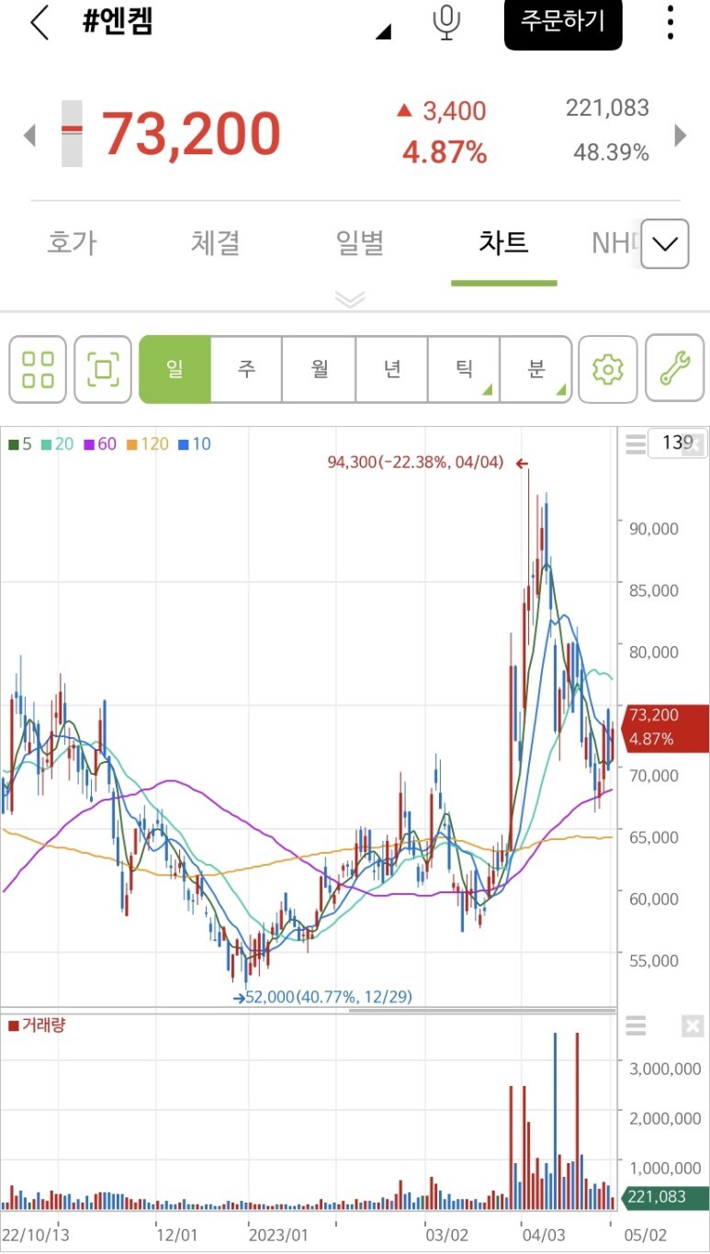This screenshot has width=710, height=1254.
Task: Open the three-dot overflow menu
Action: click(671, 22)
